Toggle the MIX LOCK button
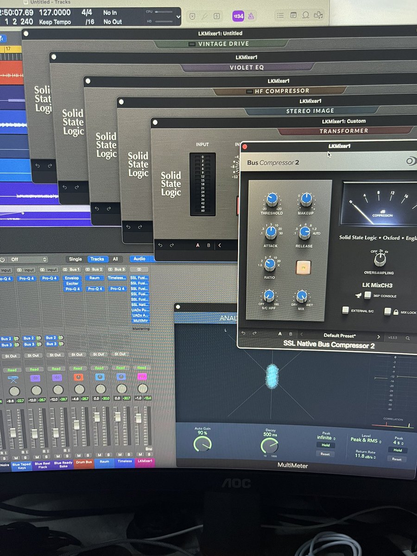This screenshot has height=556, width=417. point(387,312)
